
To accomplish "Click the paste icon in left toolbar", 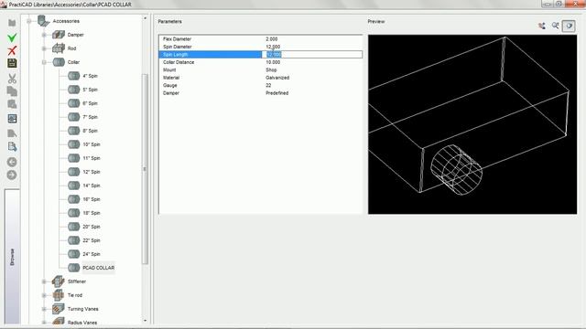I will pyautogui.click(x=12, y=104).
